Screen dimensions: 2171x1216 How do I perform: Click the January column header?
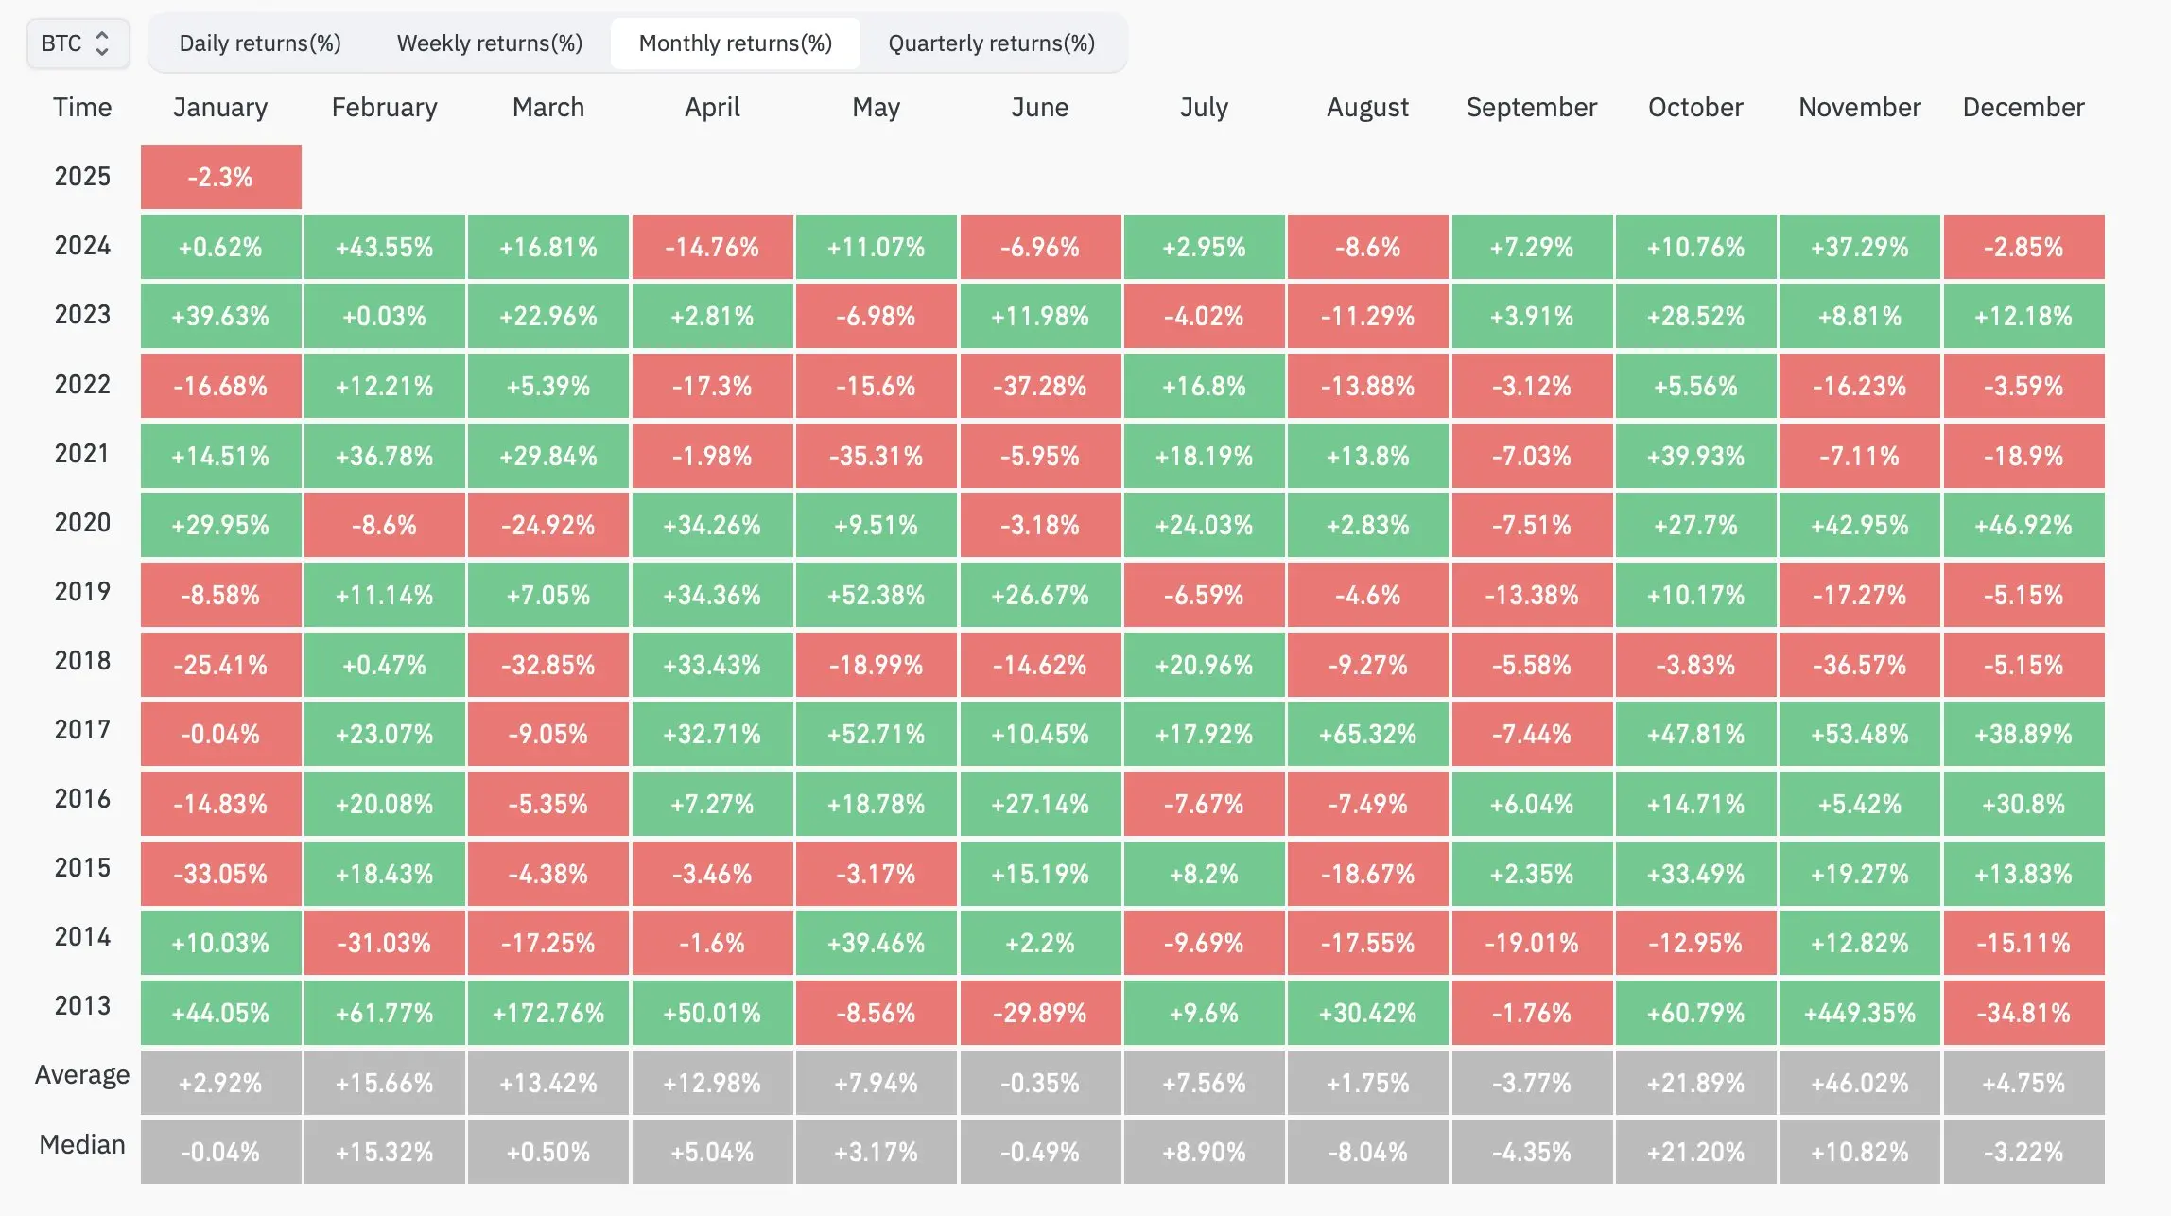coord(220,108)
